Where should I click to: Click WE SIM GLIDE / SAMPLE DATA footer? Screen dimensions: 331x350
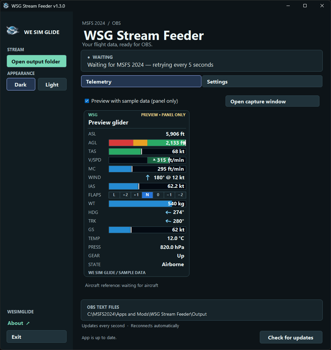click(x=117, y=272)
